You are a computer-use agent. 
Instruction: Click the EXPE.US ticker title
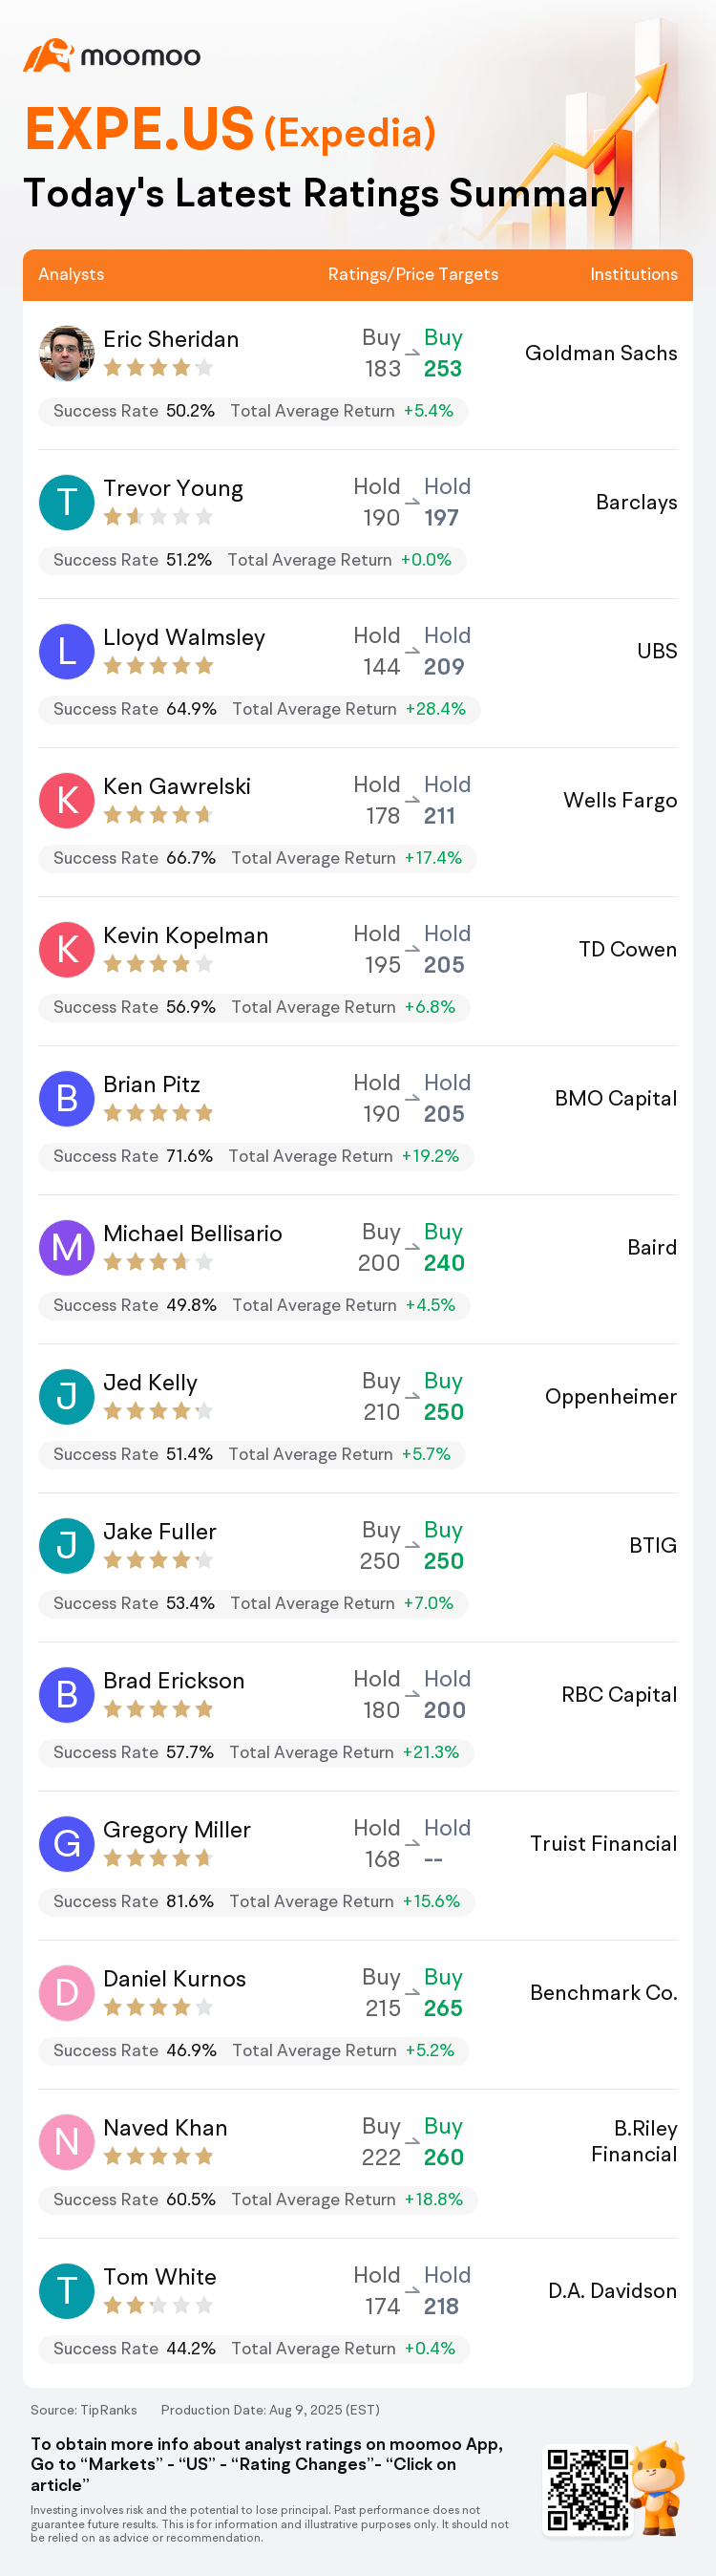click(139, 129)
